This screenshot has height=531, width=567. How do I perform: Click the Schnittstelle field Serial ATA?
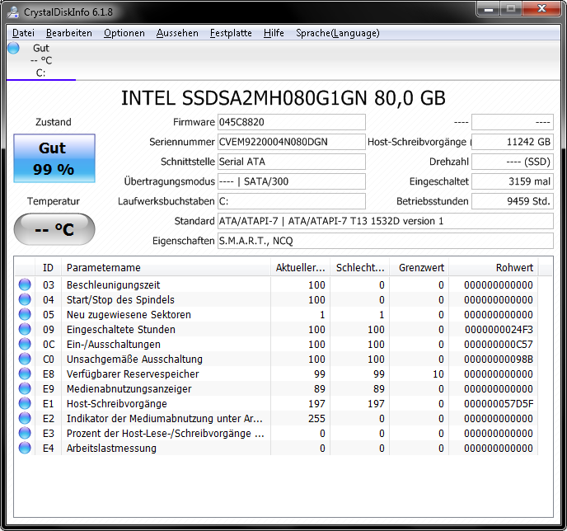click(292, 162)
